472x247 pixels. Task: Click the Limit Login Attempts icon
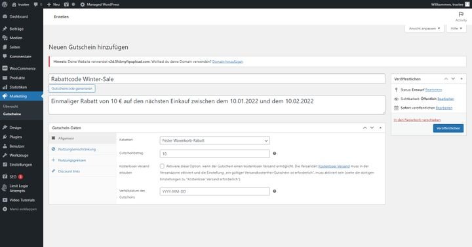(5, 188)
